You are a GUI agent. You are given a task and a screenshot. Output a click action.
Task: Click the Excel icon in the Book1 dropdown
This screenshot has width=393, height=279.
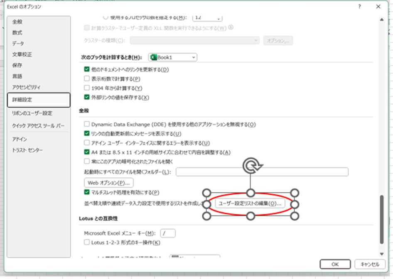coord(153,57)
